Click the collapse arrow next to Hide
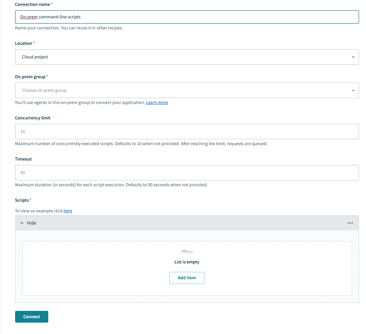 22,223
